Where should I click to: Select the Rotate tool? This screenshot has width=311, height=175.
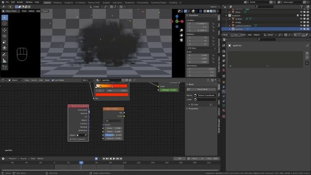4,36
